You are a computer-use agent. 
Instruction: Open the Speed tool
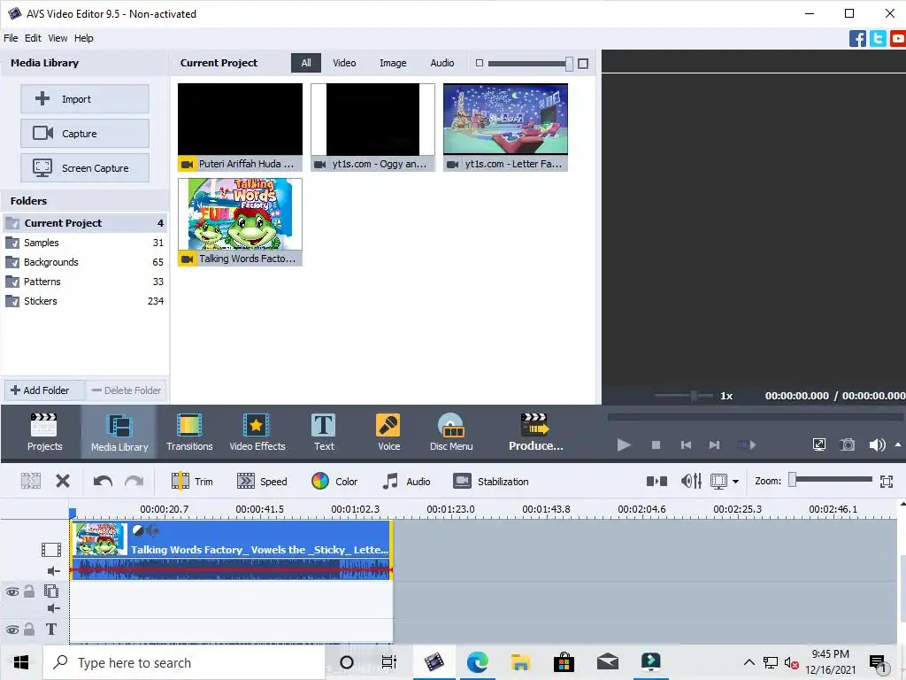[262, 481]
